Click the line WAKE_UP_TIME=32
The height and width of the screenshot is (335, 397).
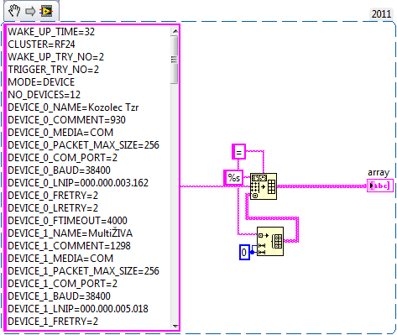click(x=51, y=32)
